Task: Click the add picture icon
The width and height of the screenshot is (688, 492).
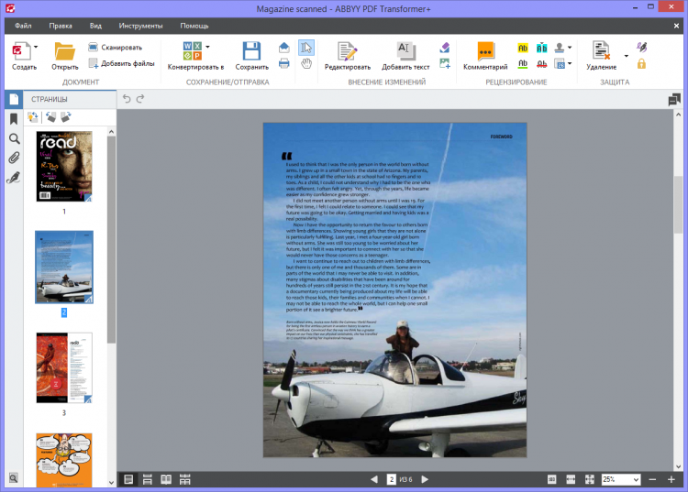Action: pyautogui.click(x=445, y=63)
